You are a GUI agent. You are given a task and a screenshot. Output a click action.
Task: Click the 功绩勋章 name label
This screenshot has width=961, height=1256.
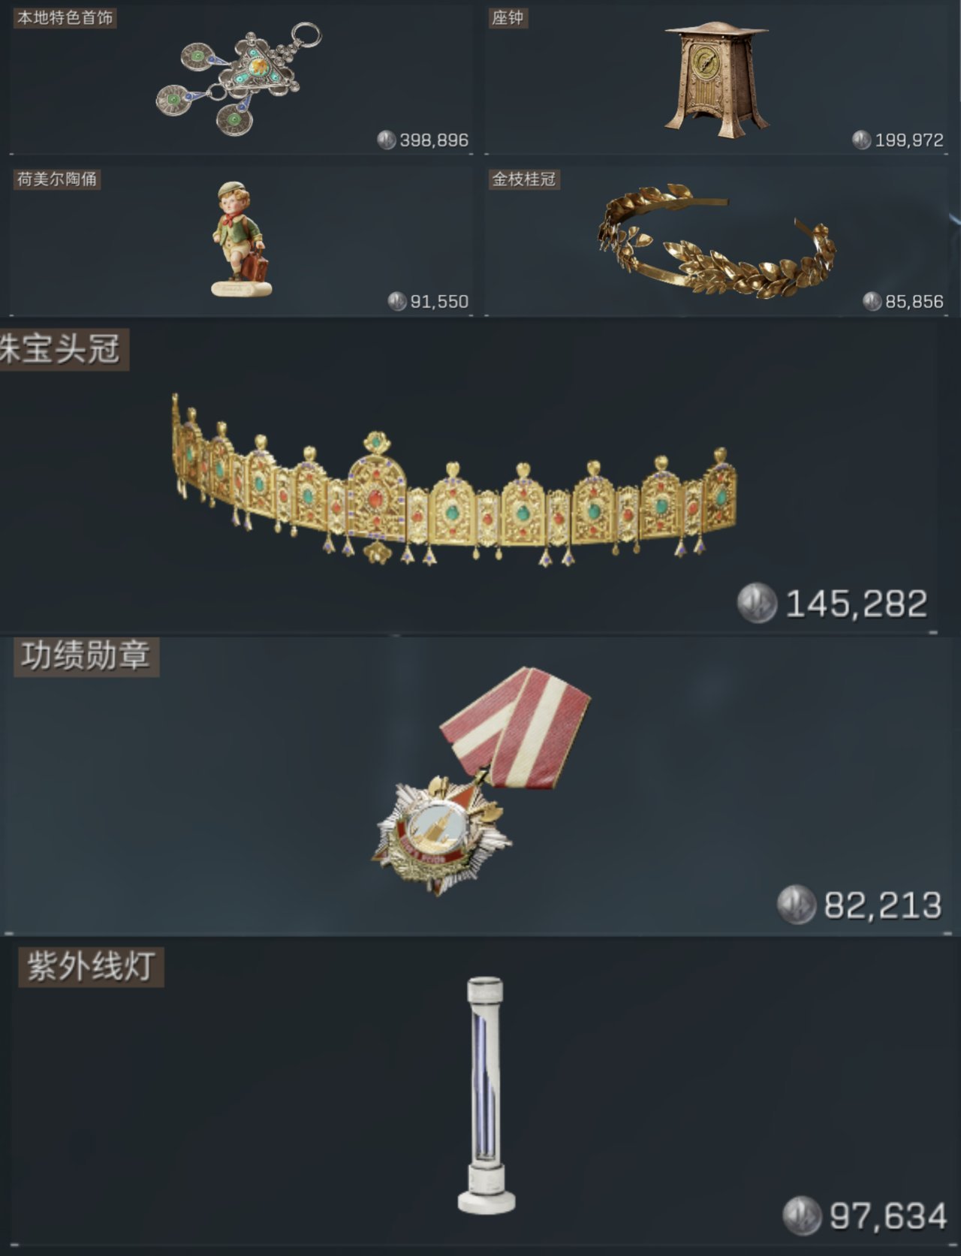tap(86, 655)
